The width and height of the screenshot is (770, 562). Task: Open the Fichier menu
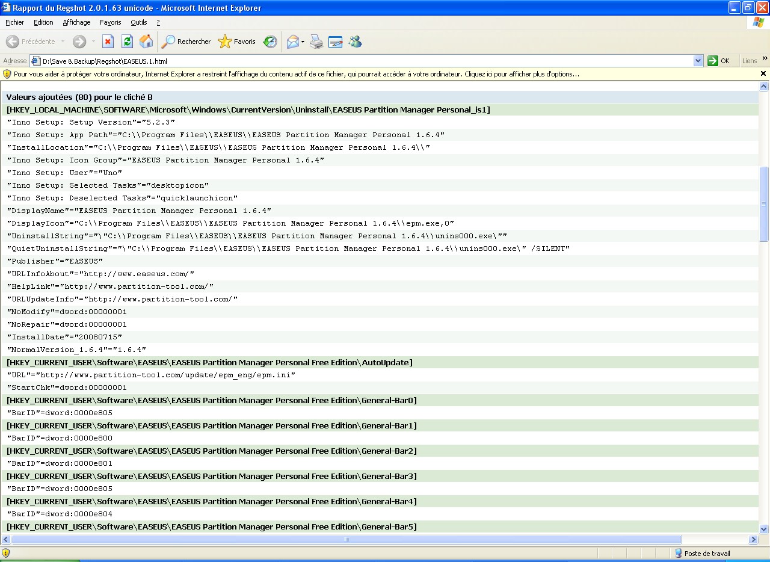click(15, 22)
